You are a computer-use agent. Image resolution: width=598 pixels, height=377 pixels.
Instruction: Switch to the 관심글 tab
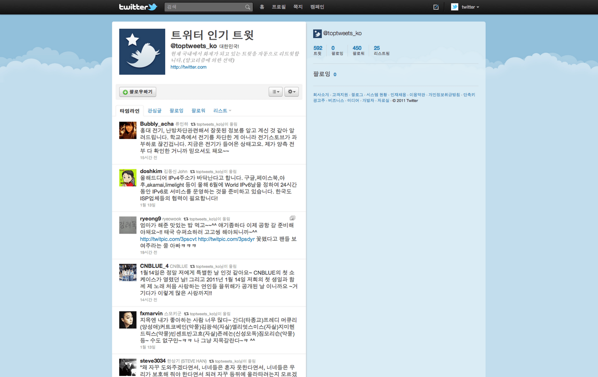click(154, 110)
